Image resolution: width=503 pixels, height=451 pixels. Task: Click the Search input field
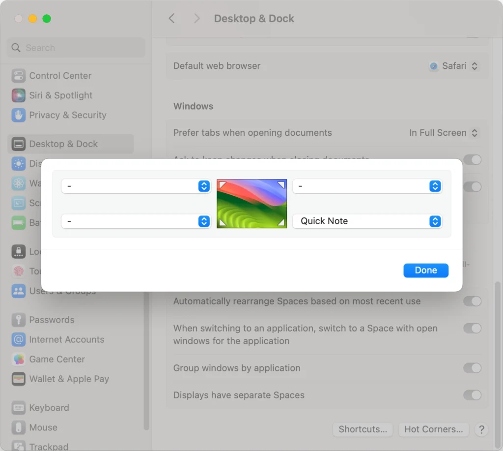[x=76, y=48]
